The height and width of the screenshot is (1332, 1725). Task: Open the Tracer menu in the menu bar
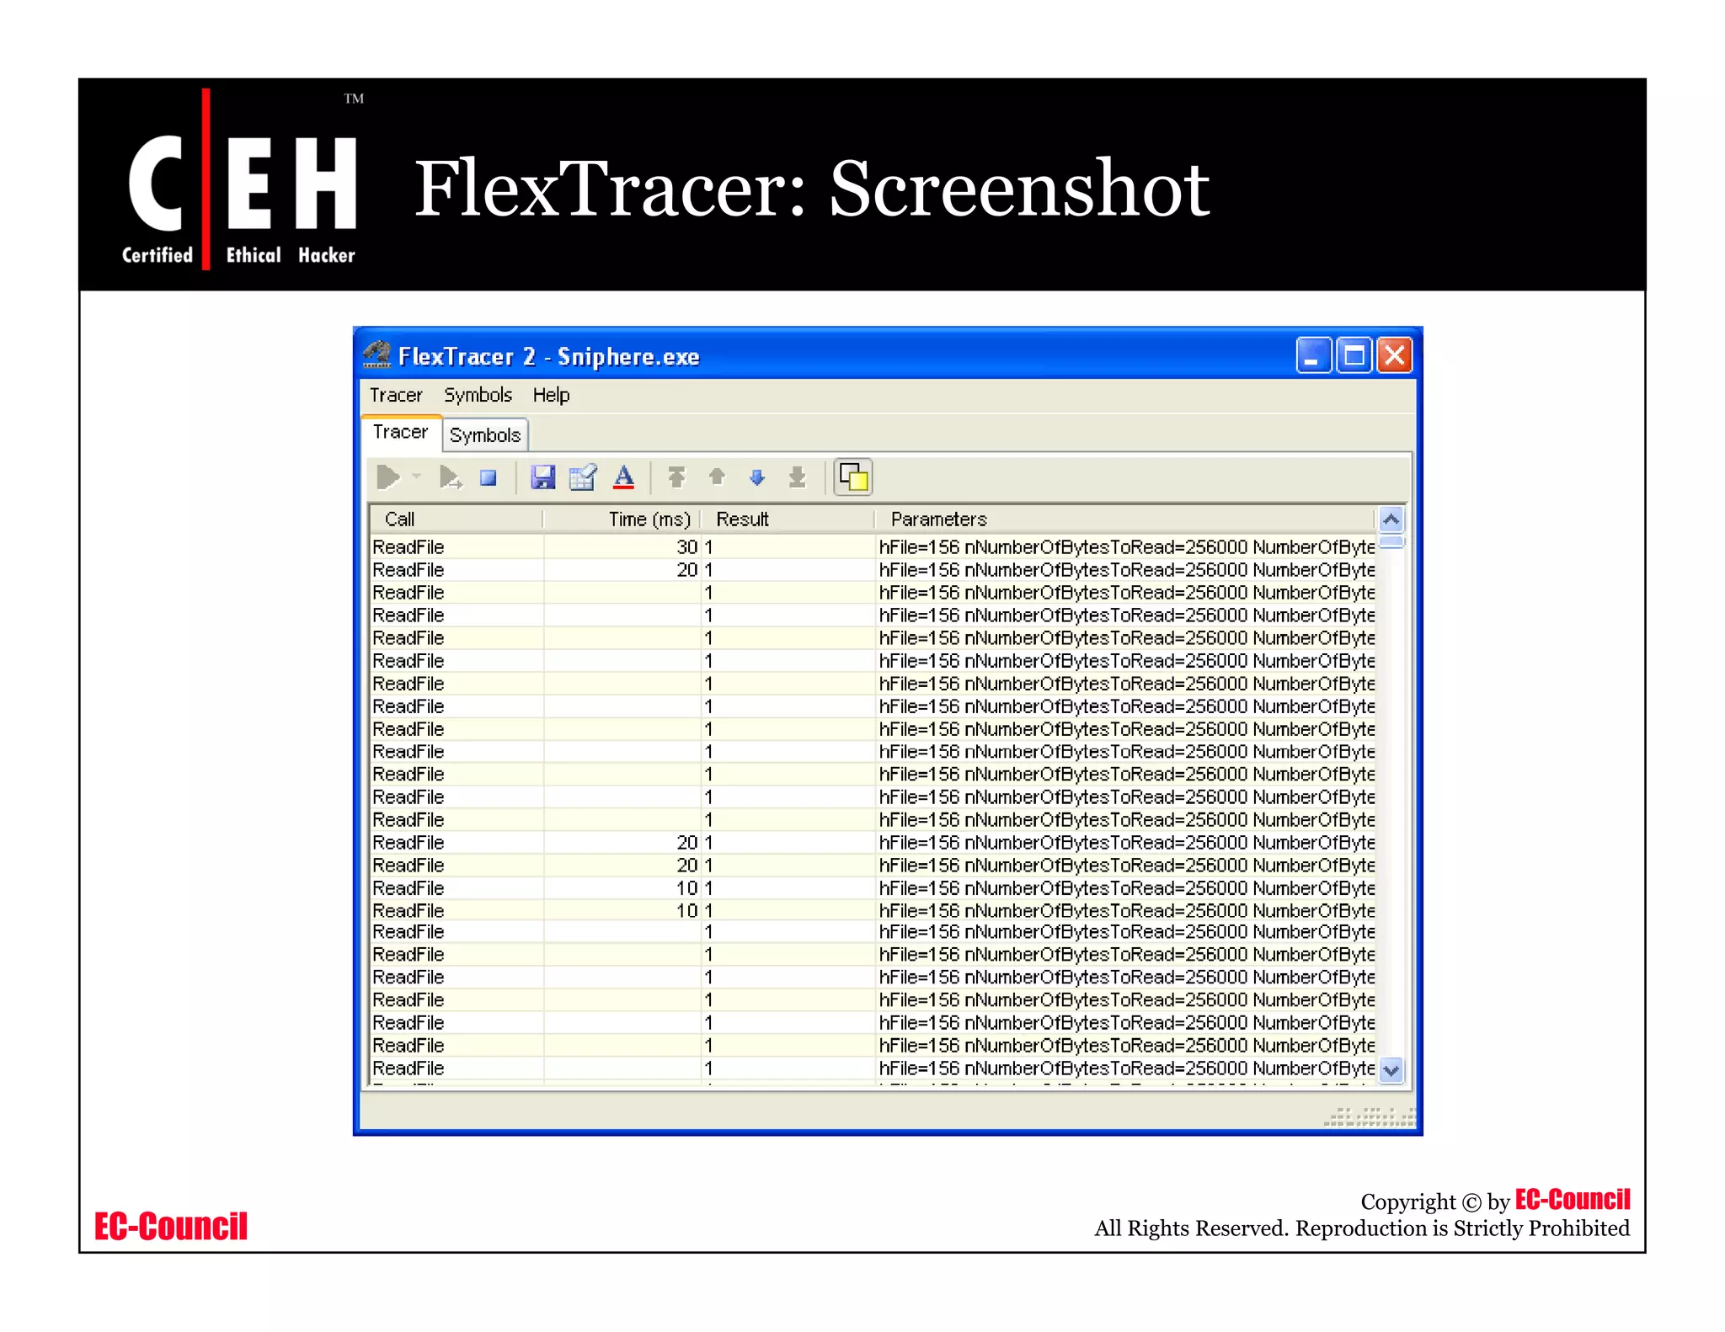[396, 395]
